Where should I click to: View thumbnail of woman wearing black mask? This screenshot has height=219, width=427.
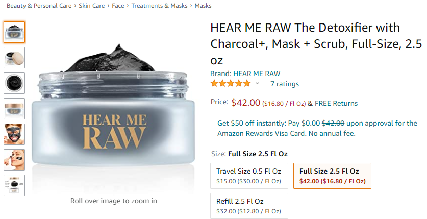pos(14,134)
